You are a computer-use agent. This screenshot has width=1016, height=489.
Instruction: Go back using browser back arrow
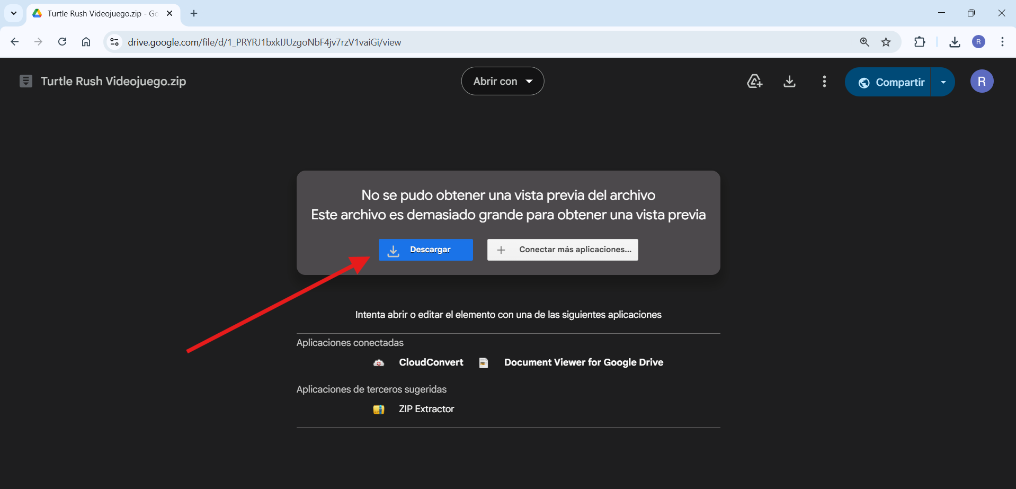point(15,42)
